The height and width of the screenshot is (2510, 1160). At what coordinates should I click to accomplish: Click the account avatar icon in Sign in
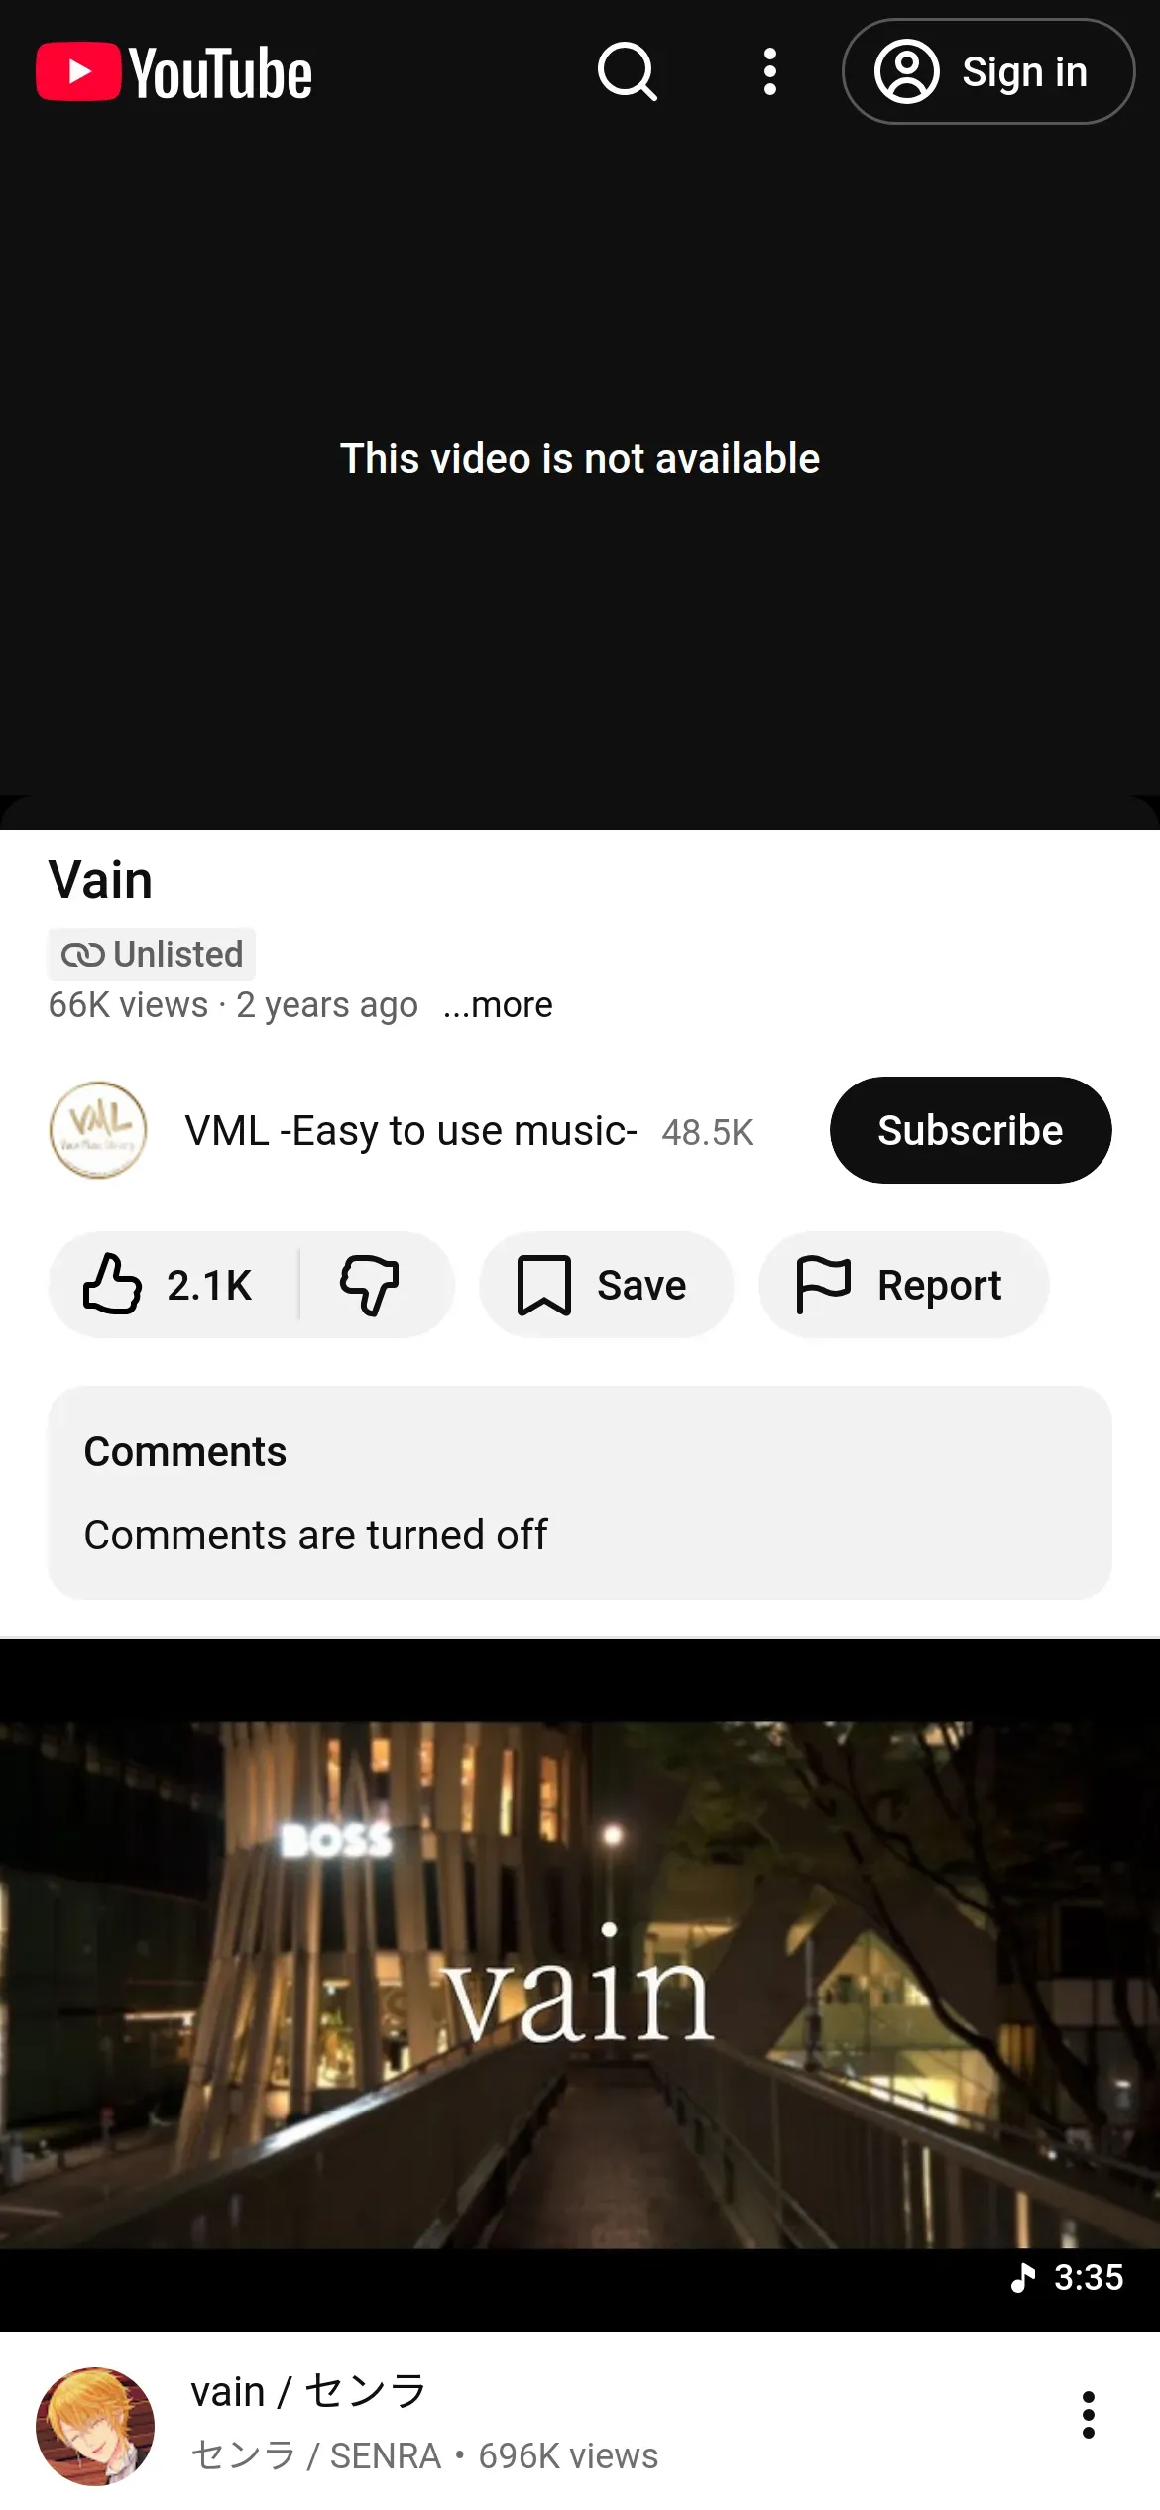pyautogui.click(x=906, y=71)
